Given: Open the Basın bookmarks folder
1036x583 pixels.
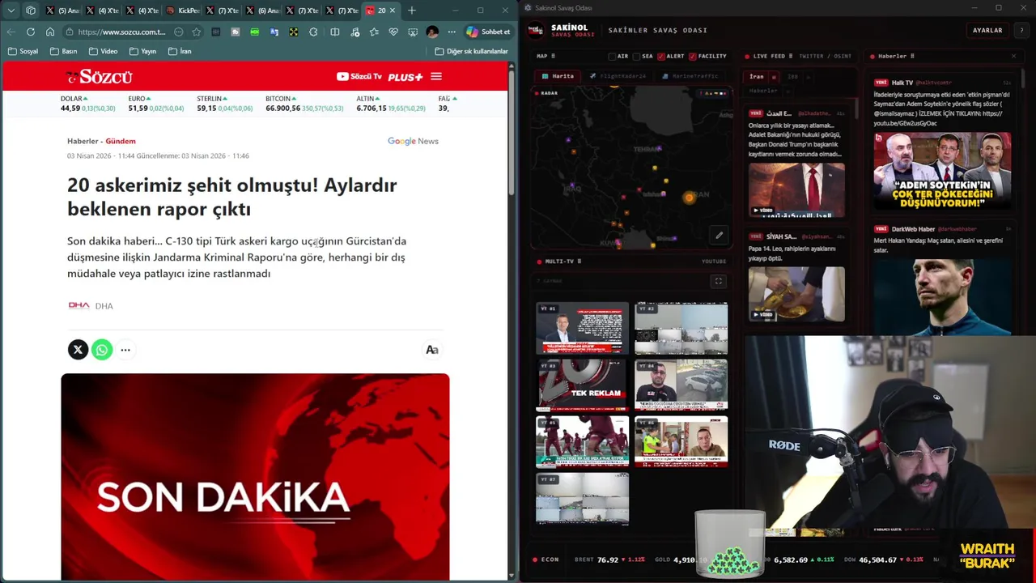Looking at the screenshot, I should pos(63,51).
